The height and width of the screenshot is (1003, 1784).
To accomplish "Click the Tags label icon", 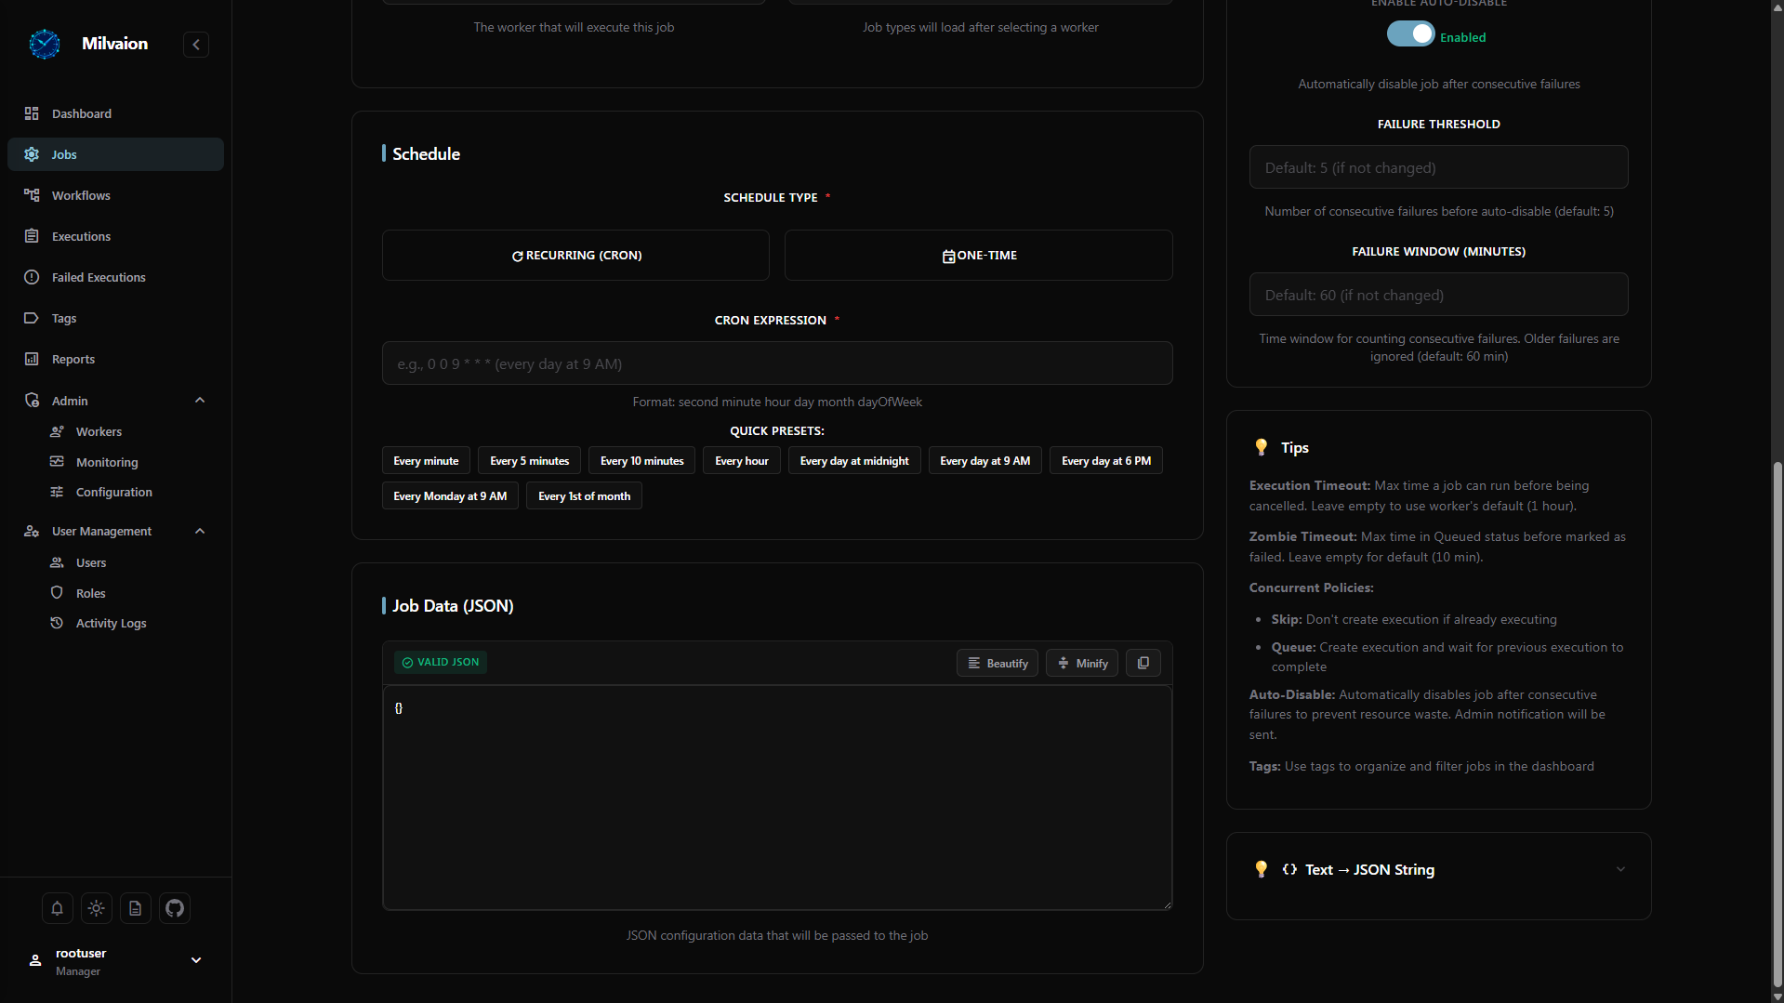I will point(32,318).
